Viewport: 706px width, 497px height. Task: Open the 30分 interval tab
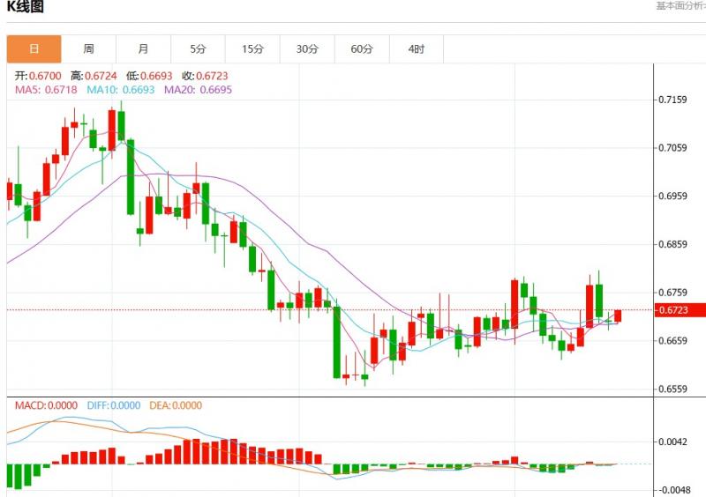[307, 49]
